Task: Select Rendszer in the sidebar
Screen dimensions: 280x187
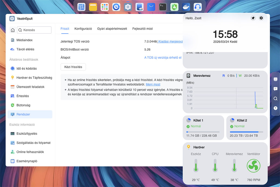Action: coord(30,114)
